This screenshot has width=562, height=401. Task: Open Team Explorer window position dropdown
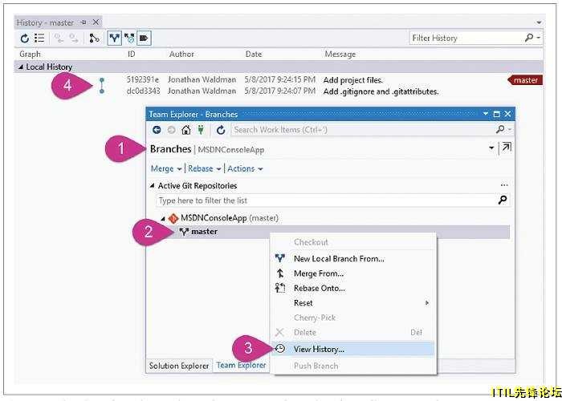click(x=485, y=114)
